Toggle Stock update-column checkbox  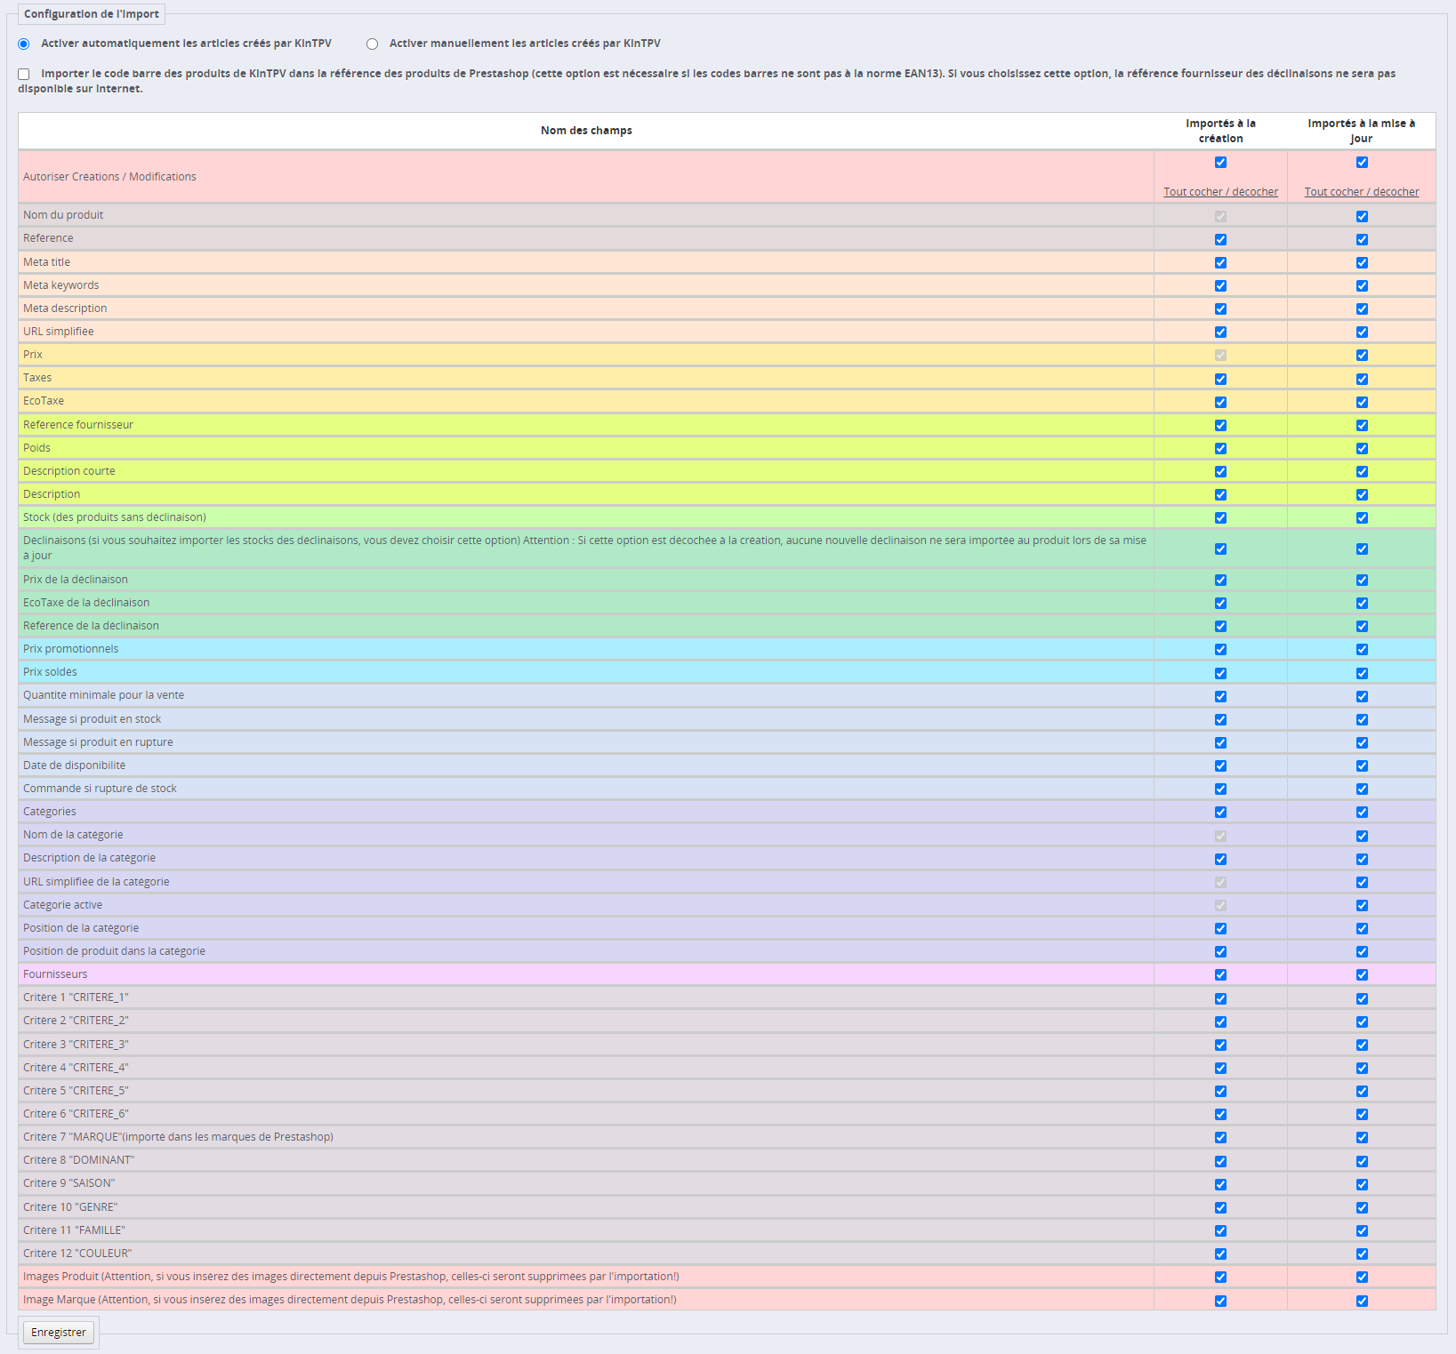tap(1362, 518)
